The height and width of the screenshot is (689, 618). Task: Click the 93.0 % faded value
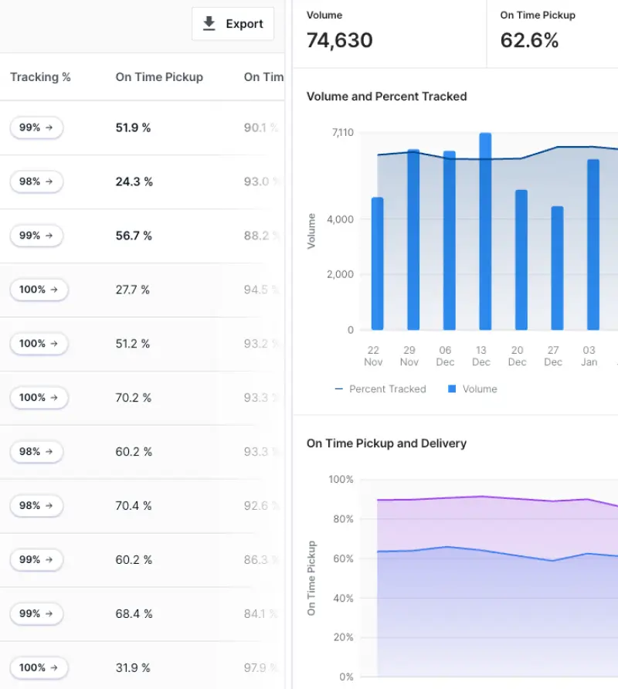coord(262,182)
